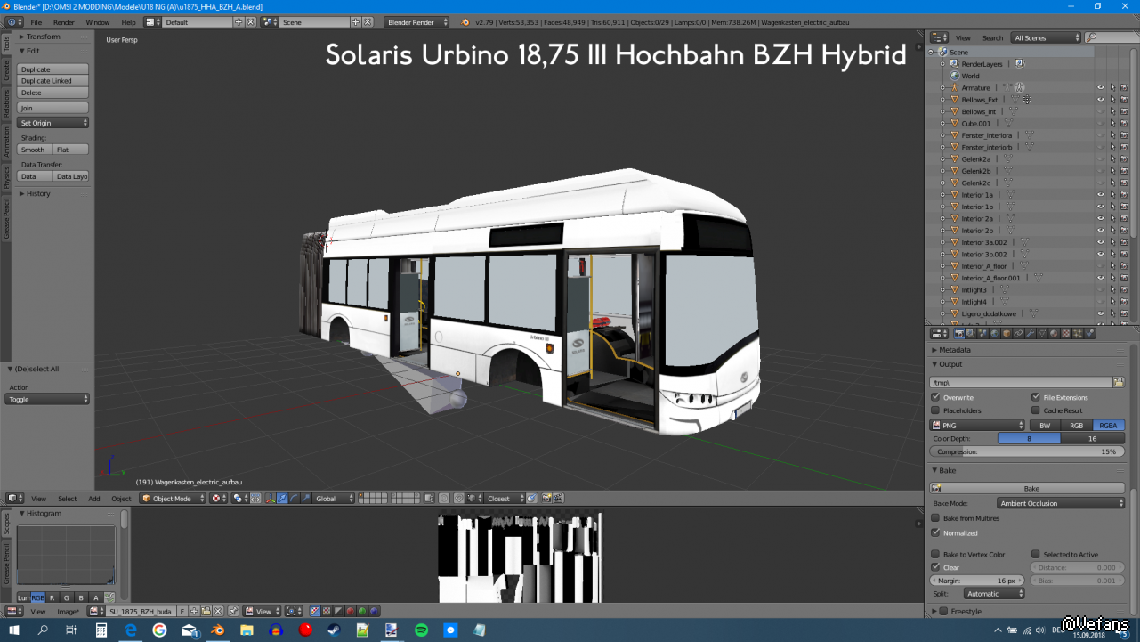Click the Join button
Screen dimensions: 1140x642
pos(53,108)
